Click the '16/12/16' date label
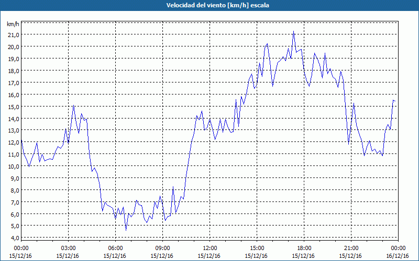This screenshot has height=261, width=419. (398, 256)
